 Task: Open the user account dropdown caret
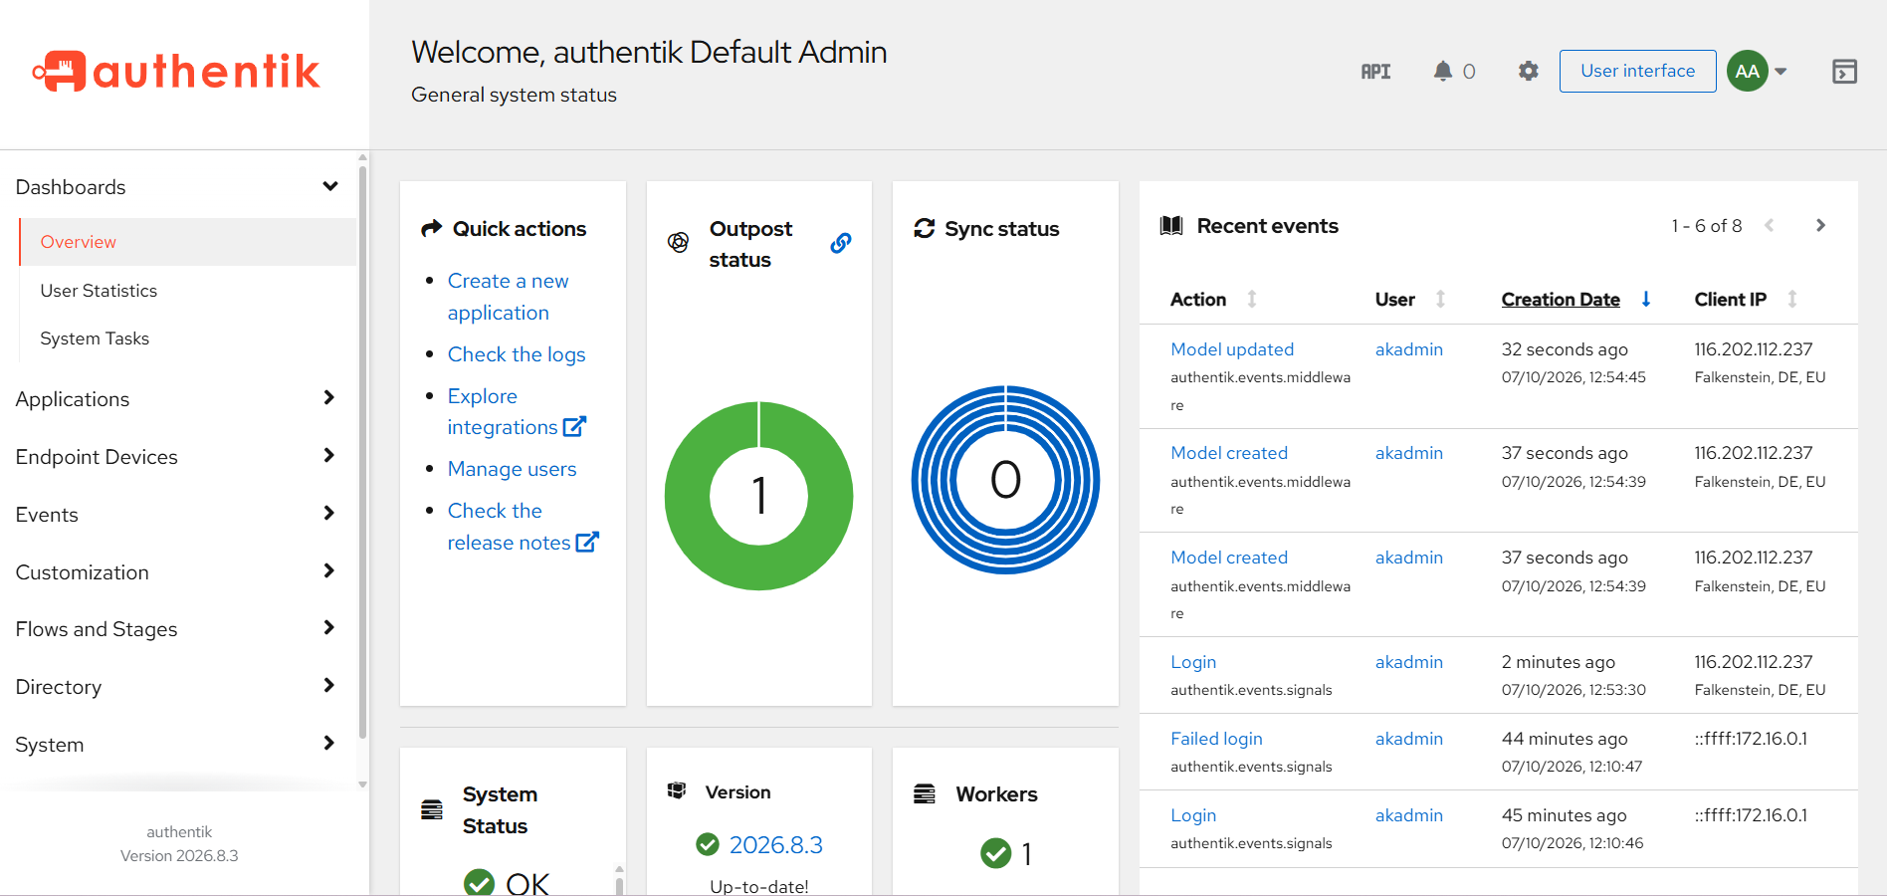1781,72
